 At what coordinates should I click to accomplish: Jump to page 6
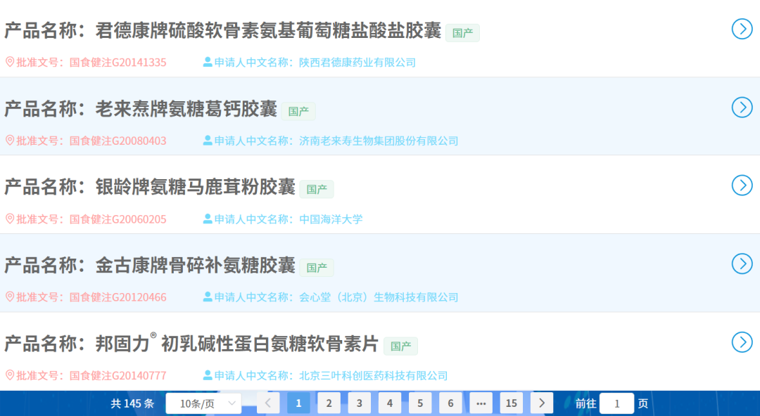450,403
